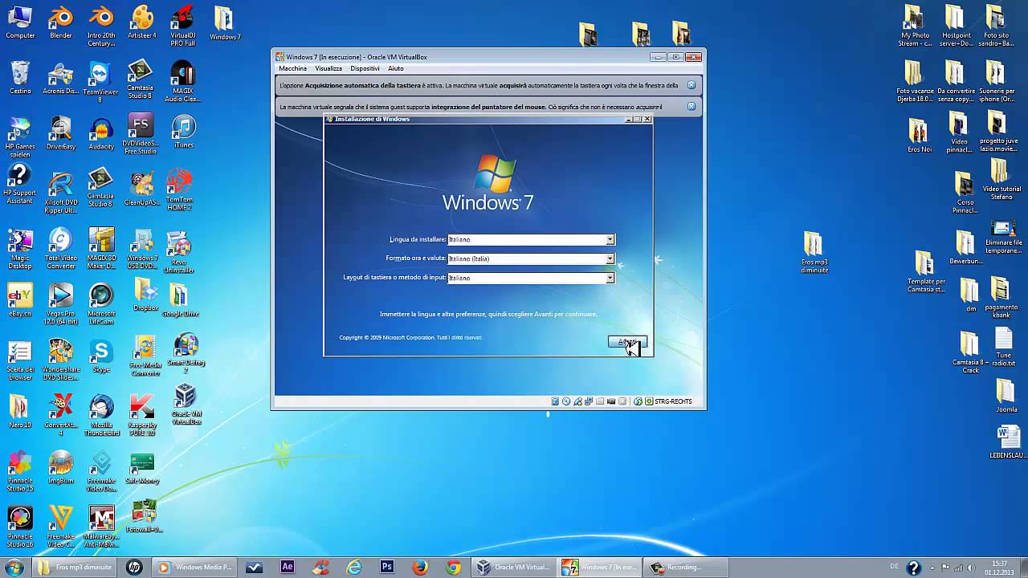Open the Windows 7 folder on desktop
This screenshot has width=1028, height=578.
coord(225,24)
